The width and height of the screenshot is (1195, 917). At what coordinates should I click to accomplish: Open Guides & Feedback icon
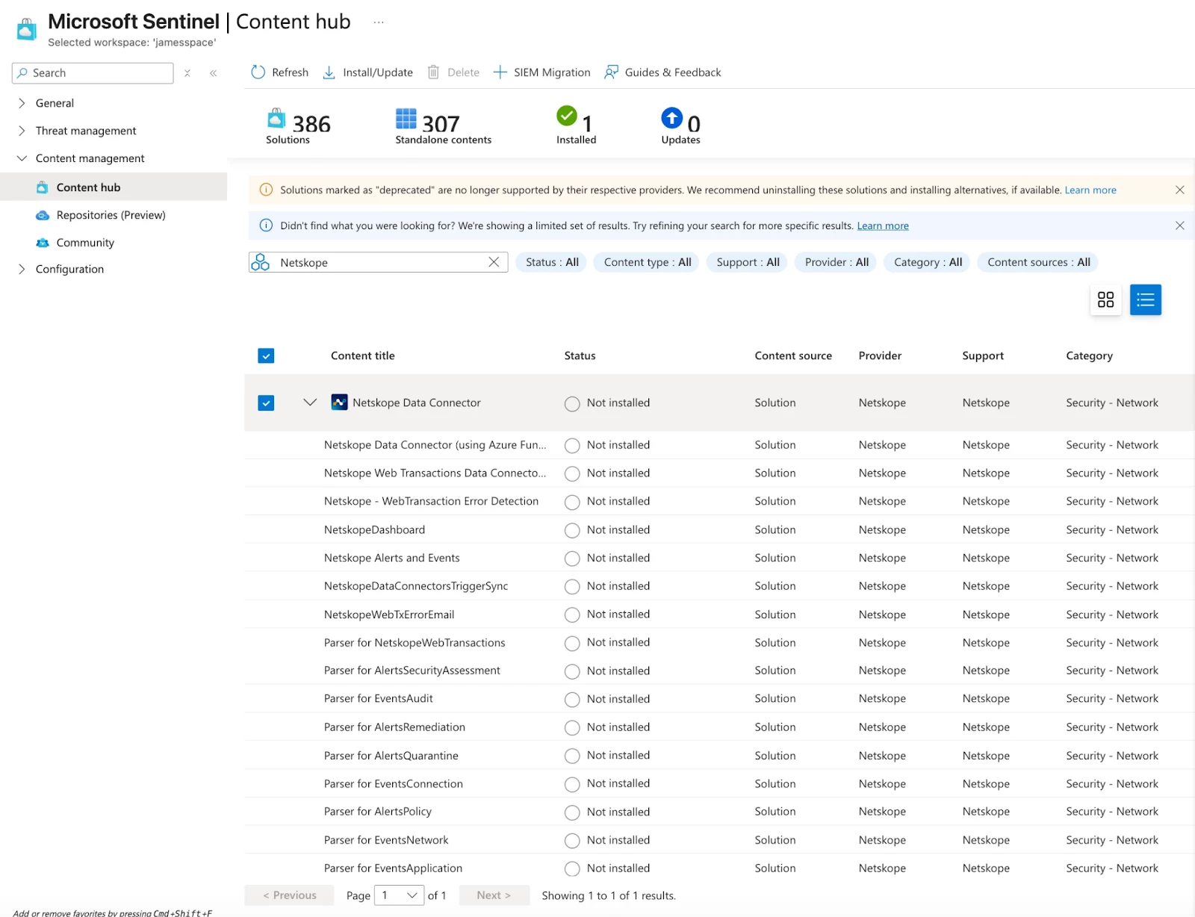coord(611,72)
